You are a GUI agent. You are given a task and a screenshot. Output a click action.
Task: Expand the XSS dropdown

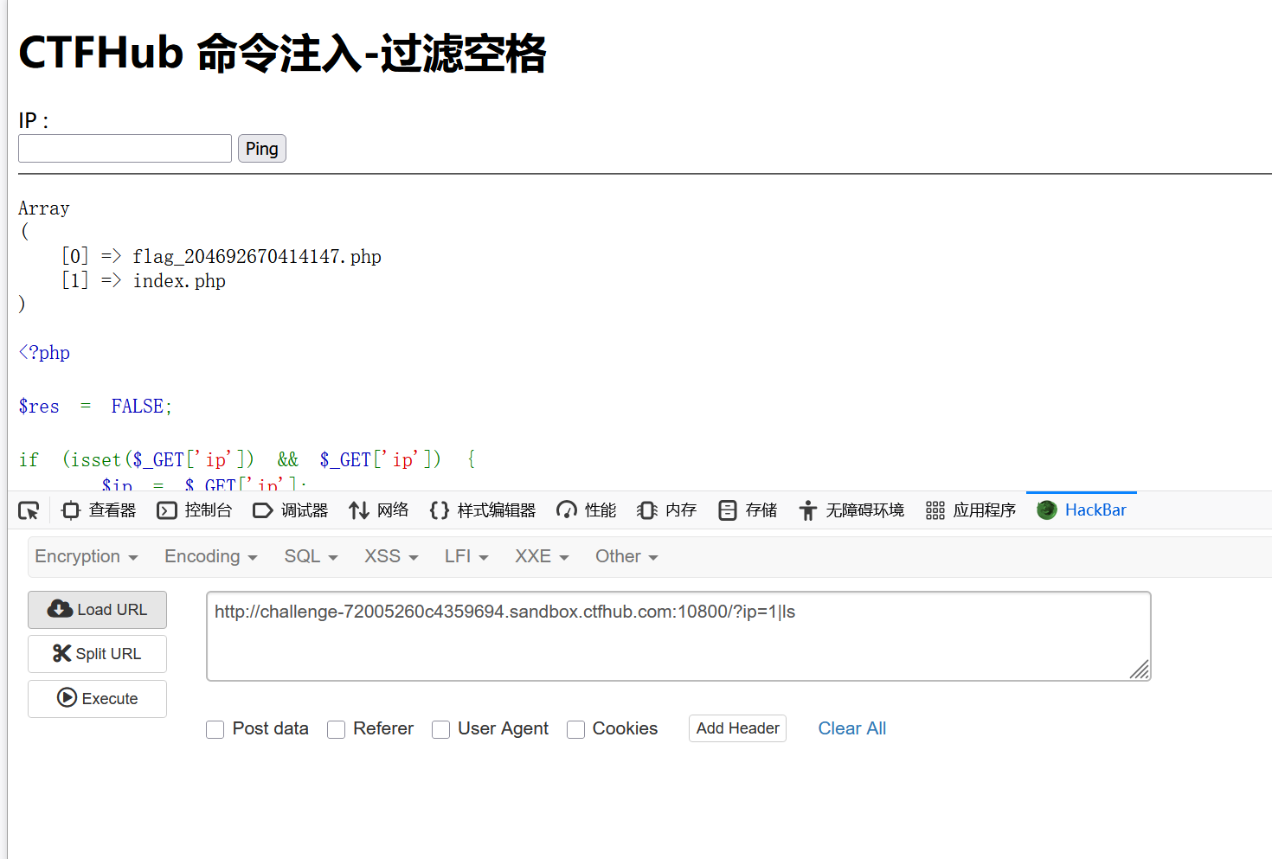[x=391, y=556]
